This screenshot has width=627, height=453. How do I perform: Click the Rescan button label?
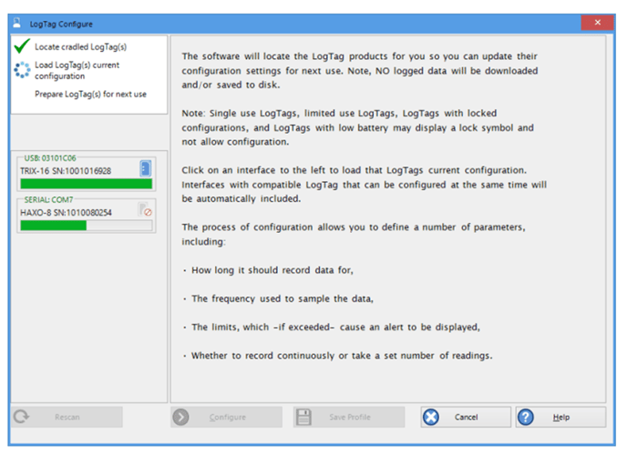tap(67, 418)
